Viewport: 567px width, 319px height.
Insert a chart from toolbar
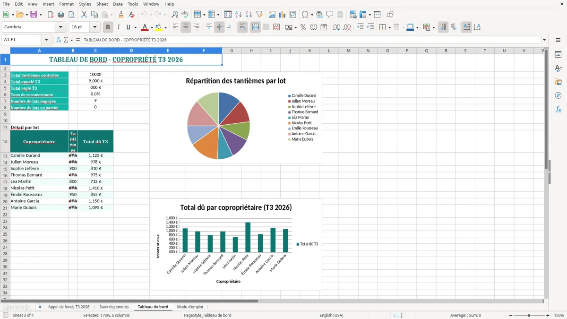click(x=283, y=15)
